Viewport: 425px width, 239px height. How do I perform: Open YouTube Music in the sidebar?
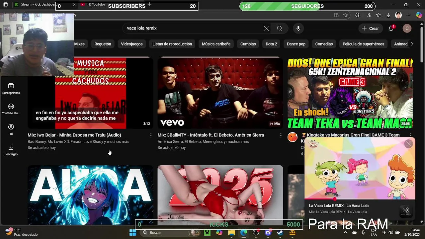tap(11, 109)
